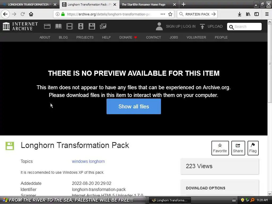Open the Library bookshelf icon
This screenshot has width=272, height=204.
click(248, 14)
